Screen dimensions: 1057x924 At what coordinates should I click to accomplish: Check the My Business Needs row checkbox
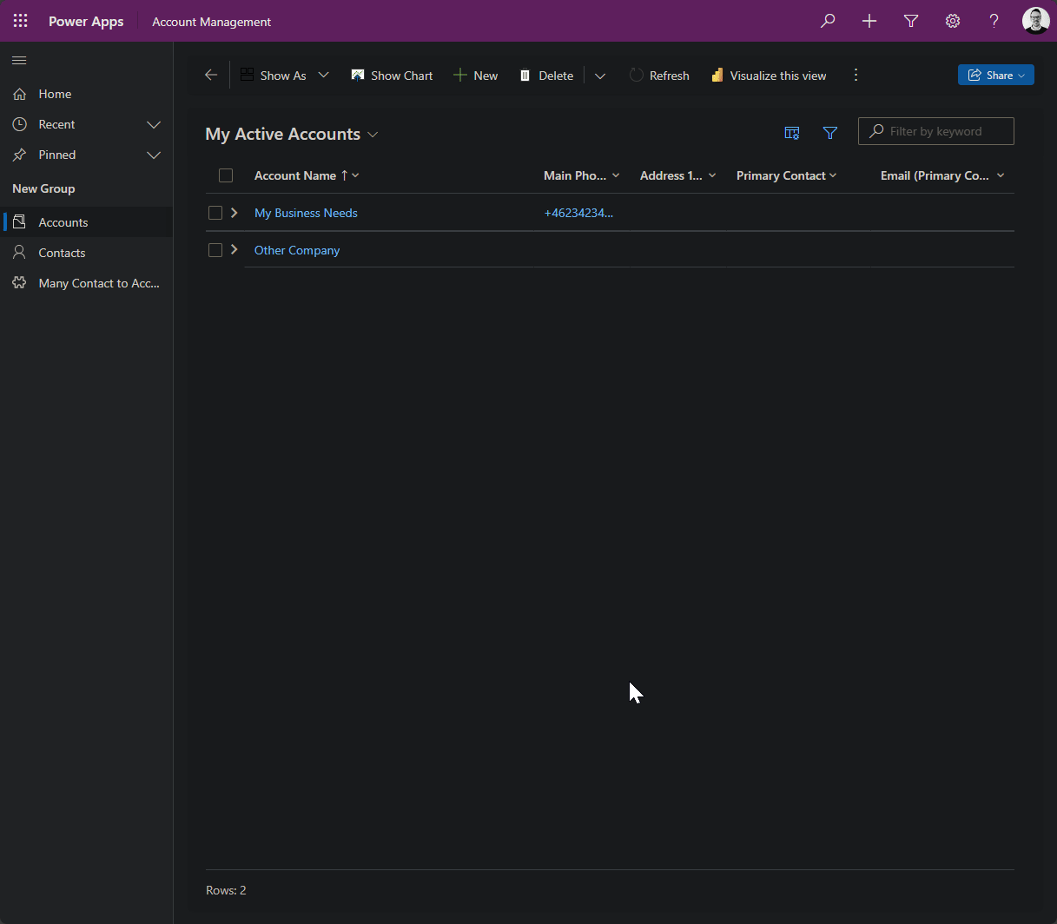(215, 213)
